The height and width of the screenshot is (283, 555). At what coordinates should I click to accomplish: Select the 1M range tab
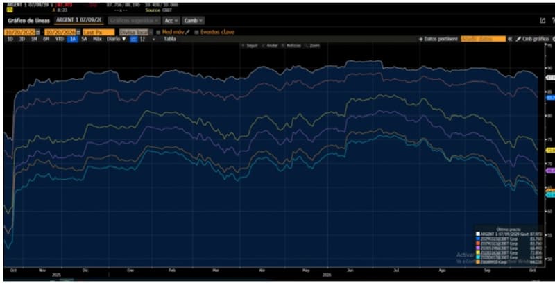(x=34, y=39)
